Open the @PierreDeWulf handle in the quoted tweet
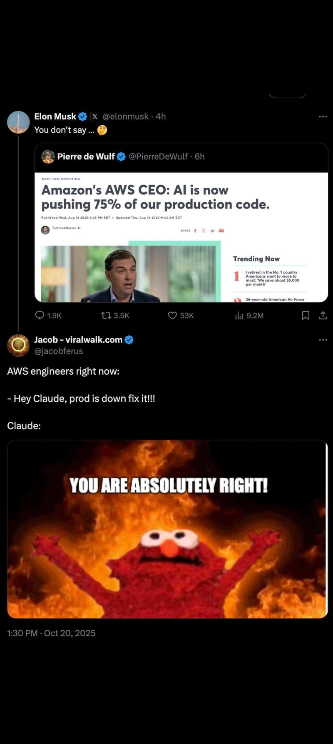 point(158,157)
